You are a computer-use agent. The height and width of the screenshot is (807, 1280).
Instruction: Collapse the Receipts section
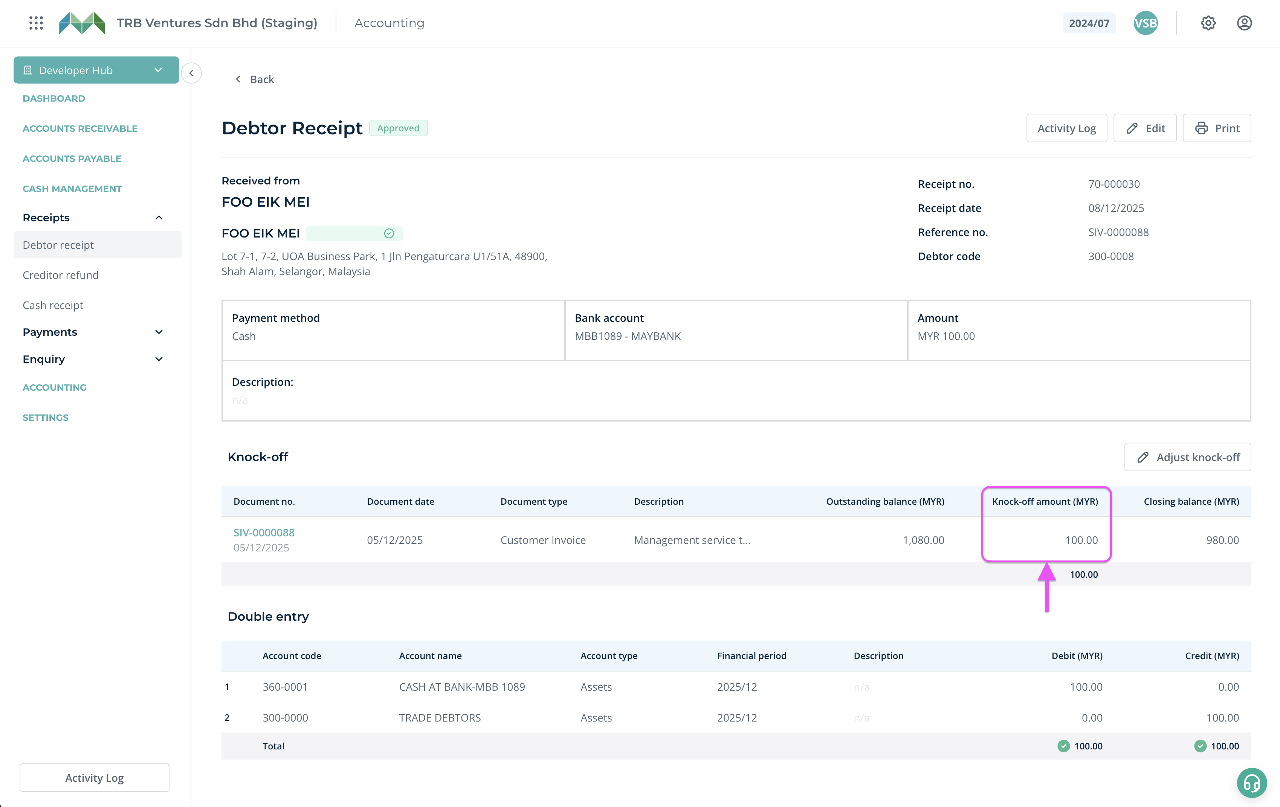[x=159, y=218]
